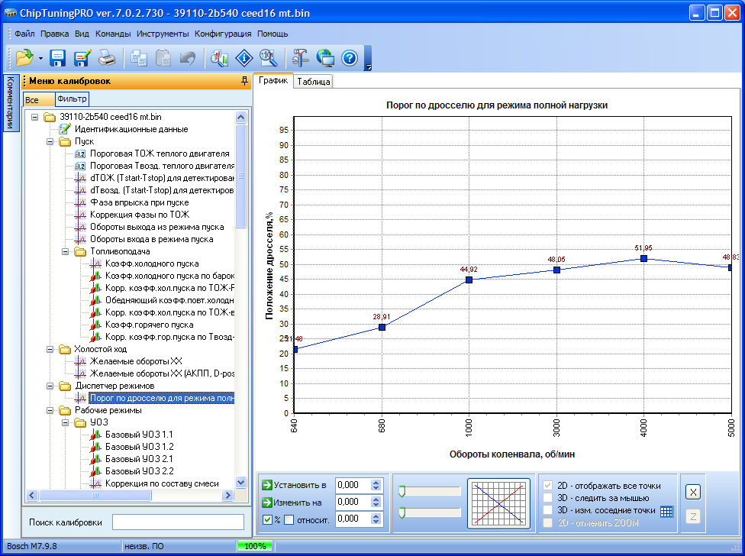The width and height of the screenshot is (745, 556).
Task: Open the hex search magnifier tool
Action: [x=267, y=57]
